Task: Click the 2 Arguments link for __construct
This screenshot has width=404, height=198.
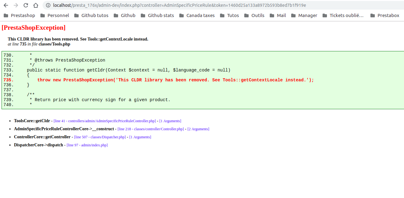Action: coord(198,129)
